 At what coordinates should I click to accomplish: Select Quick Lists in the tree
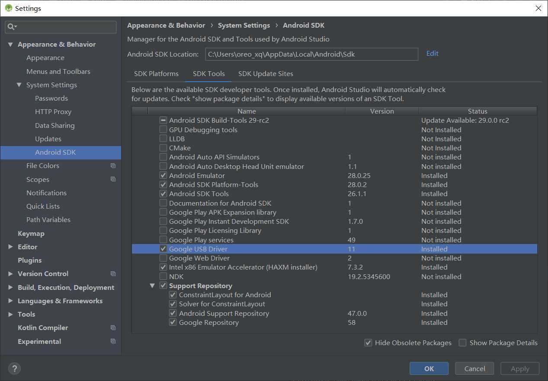(x=43, y=206)
